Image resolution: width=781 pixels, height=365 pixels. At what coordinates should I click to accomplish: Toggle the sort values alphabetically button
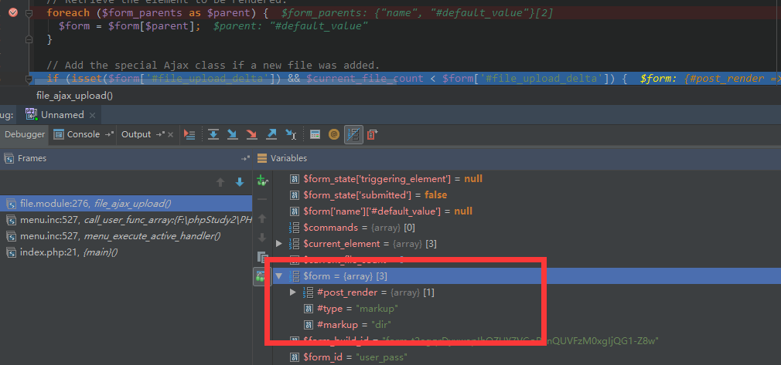point(353,134)
